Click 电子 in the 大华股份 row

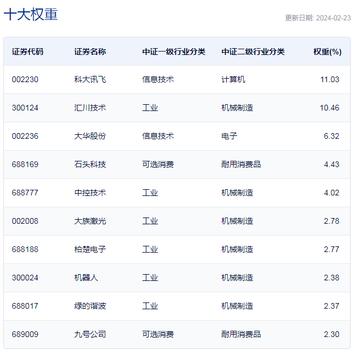(x=229, y=136)
